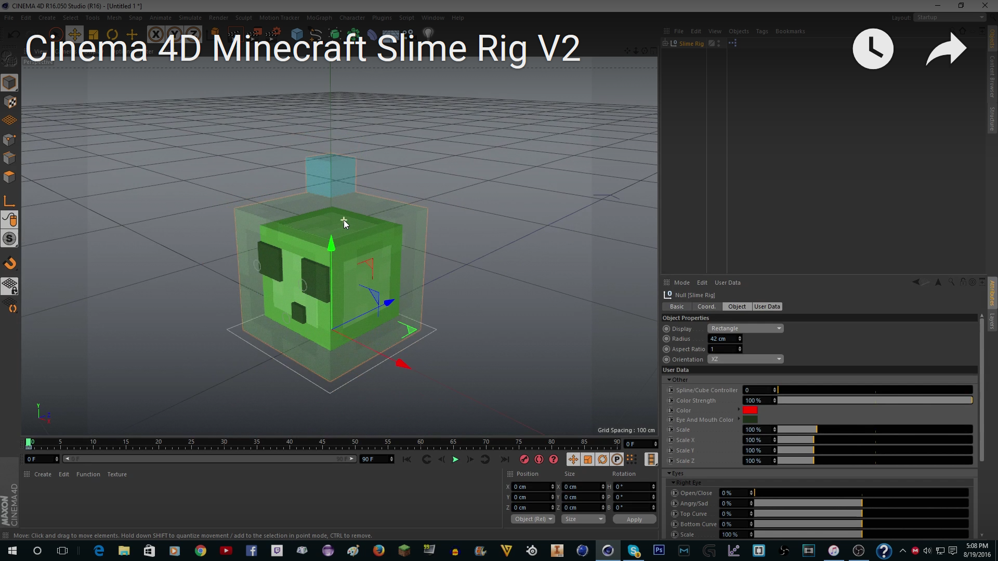This screenshot has height=561, width=998.
Task: Open keyframe selection question-mark button
Action: pos(554,459)
